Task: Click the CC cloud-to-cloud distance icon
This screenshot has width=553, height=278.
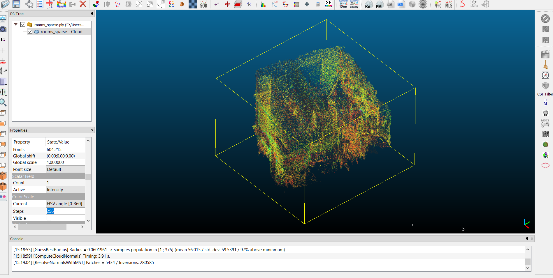Action: pyautogui.click(x=171, y=4)
